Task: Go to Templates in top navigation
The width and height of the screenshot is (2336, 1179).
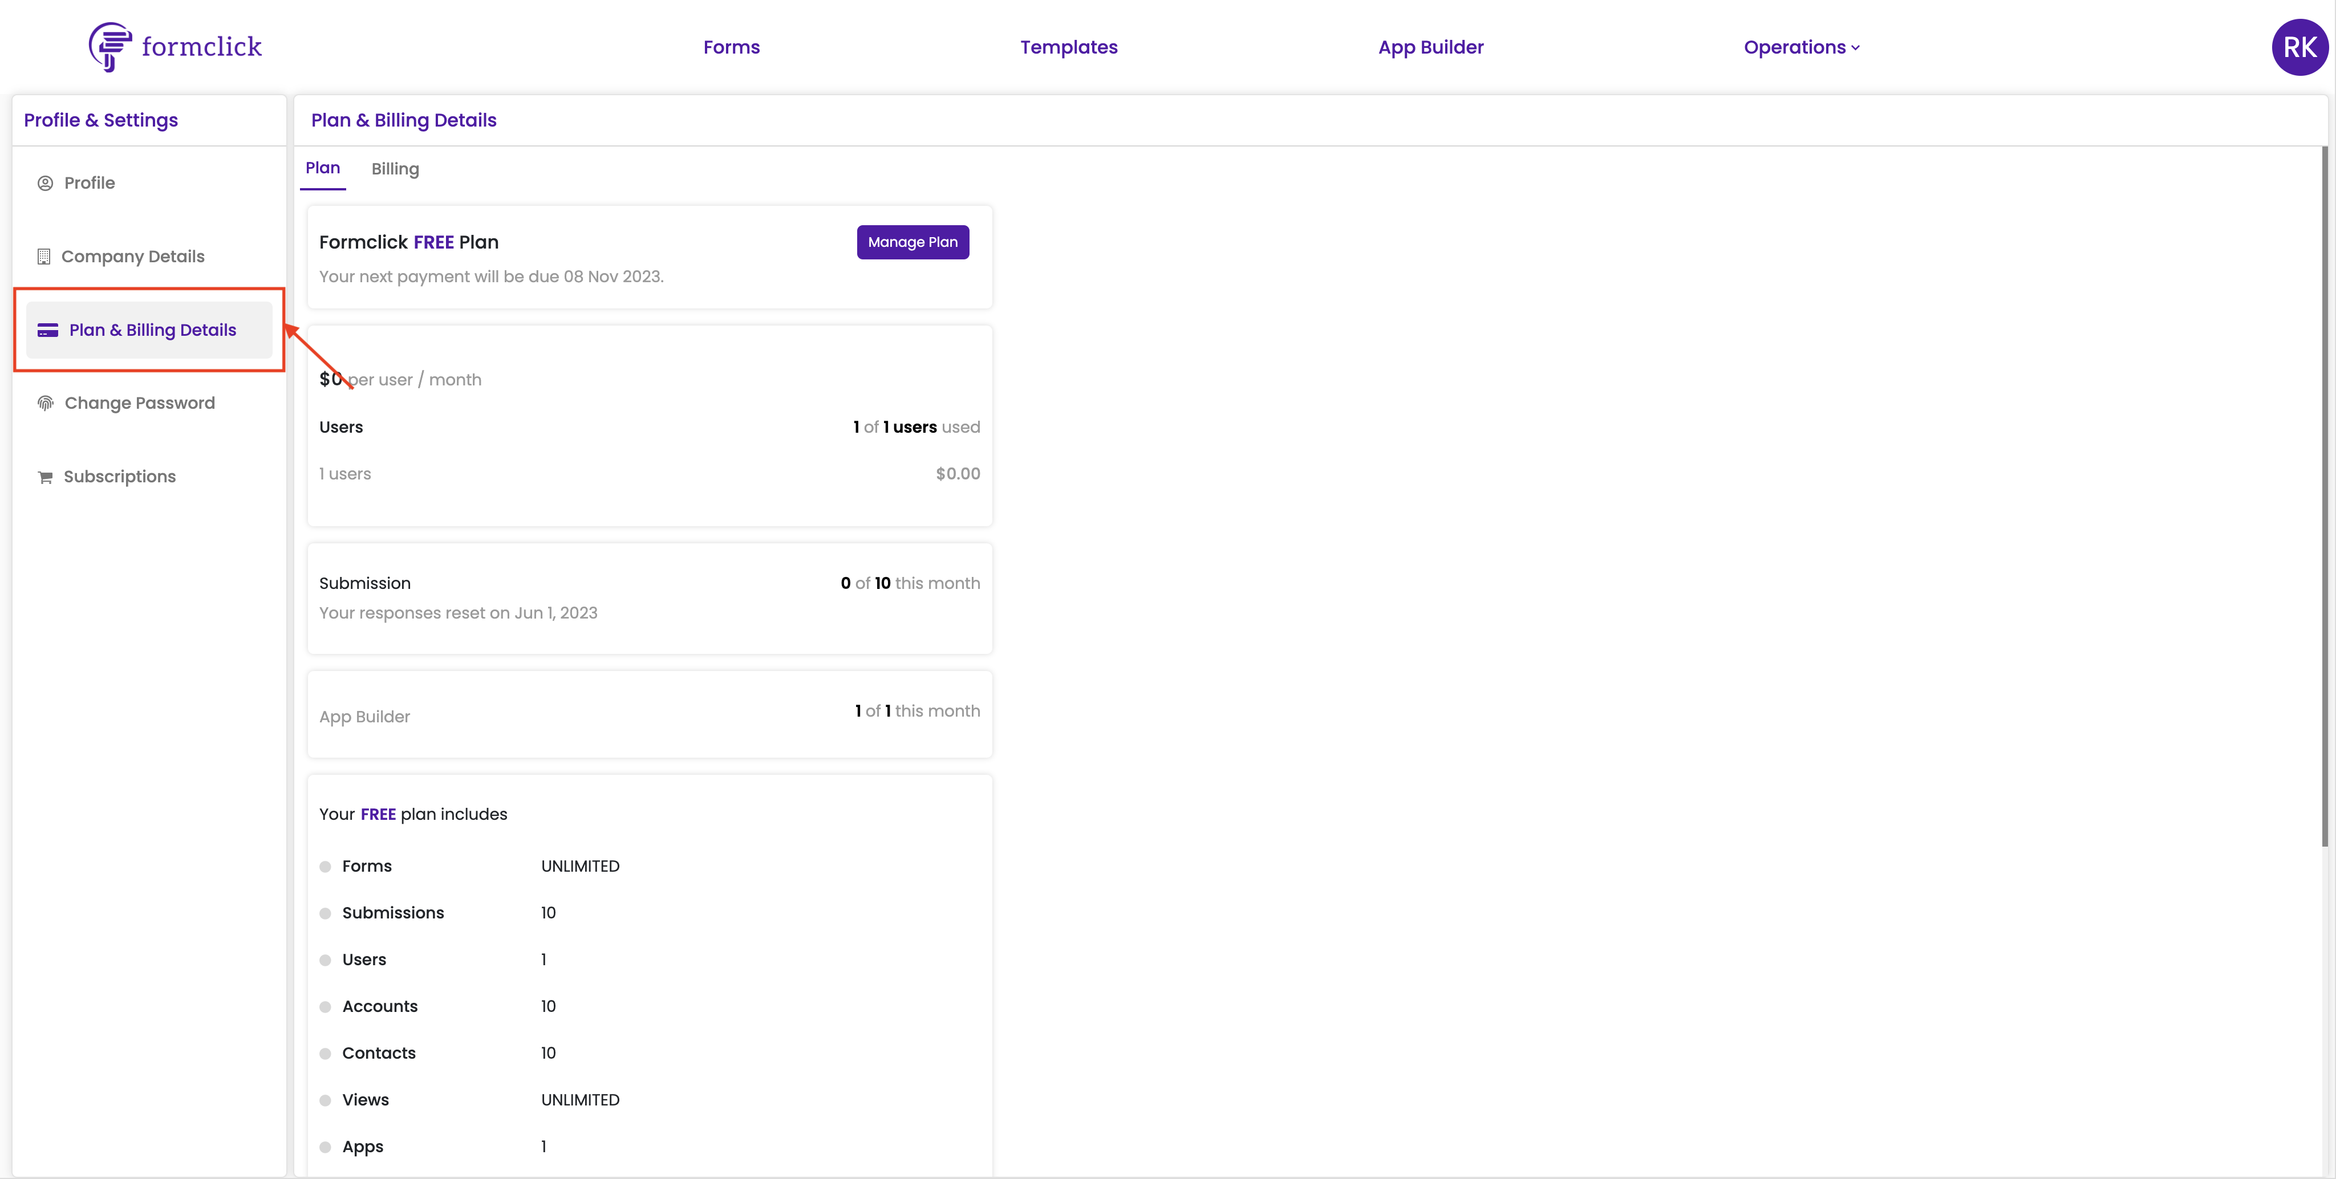Action: pos(1068,47)
